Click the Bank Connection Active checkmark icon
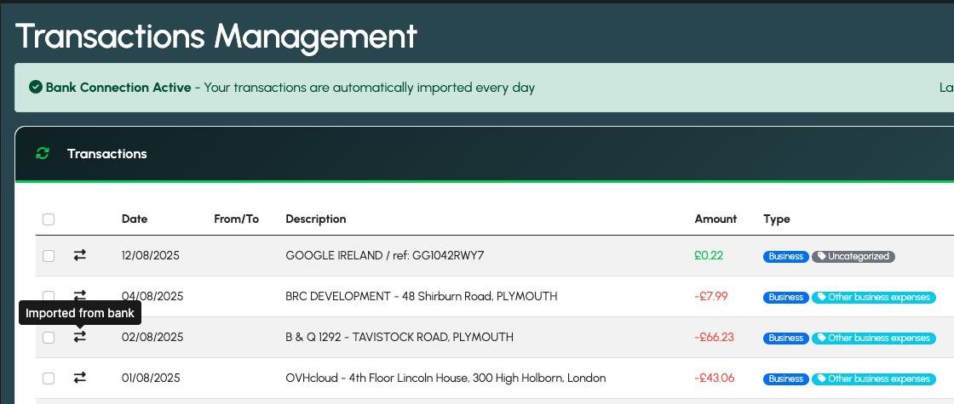 coord(35,87)
